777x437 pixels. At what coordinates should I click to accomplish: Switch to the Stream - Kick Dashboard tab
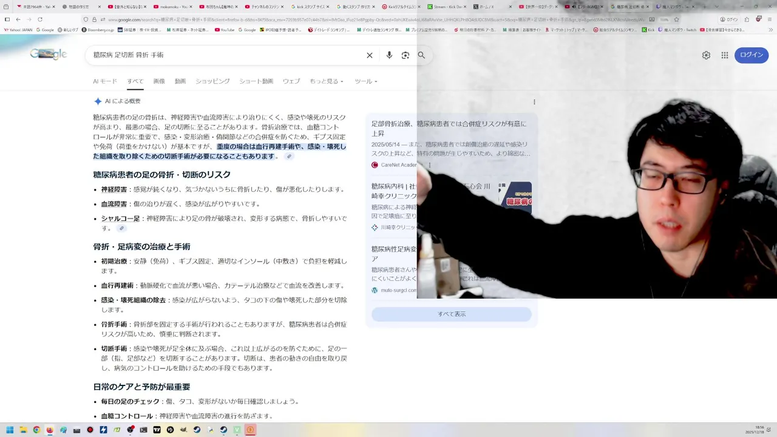tap(448, 7)
